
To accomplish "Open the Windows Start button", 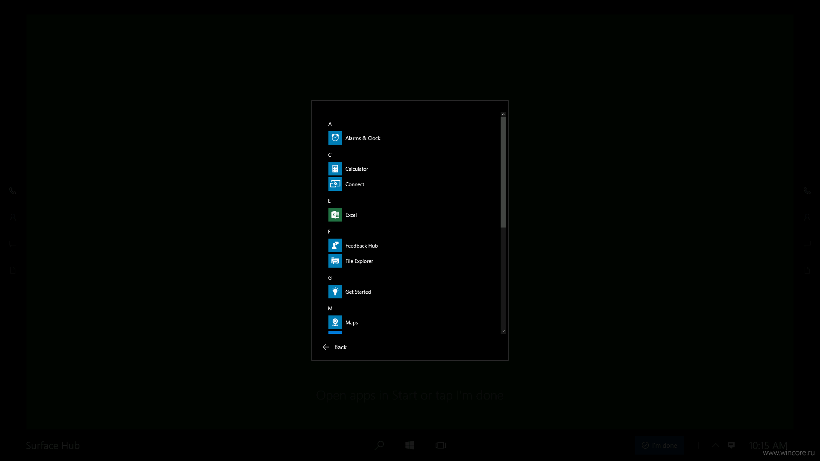I will 410,445.
